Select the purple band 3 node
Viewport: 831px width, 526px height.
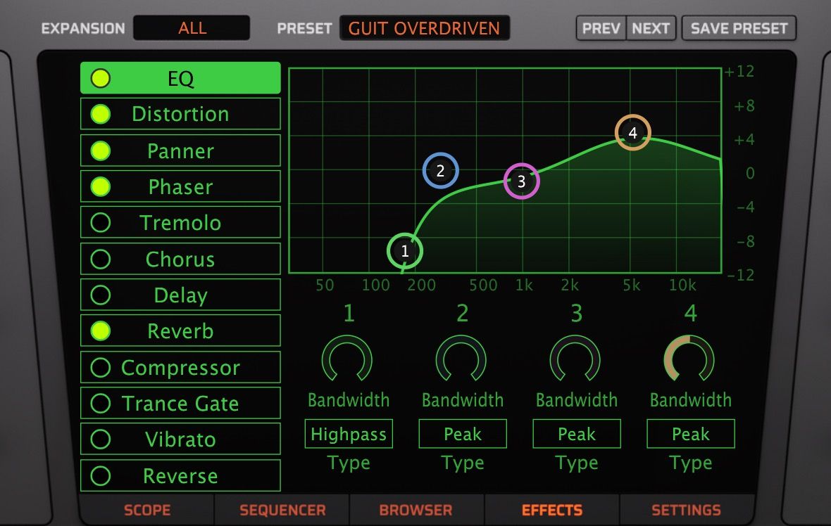point(521,181)
